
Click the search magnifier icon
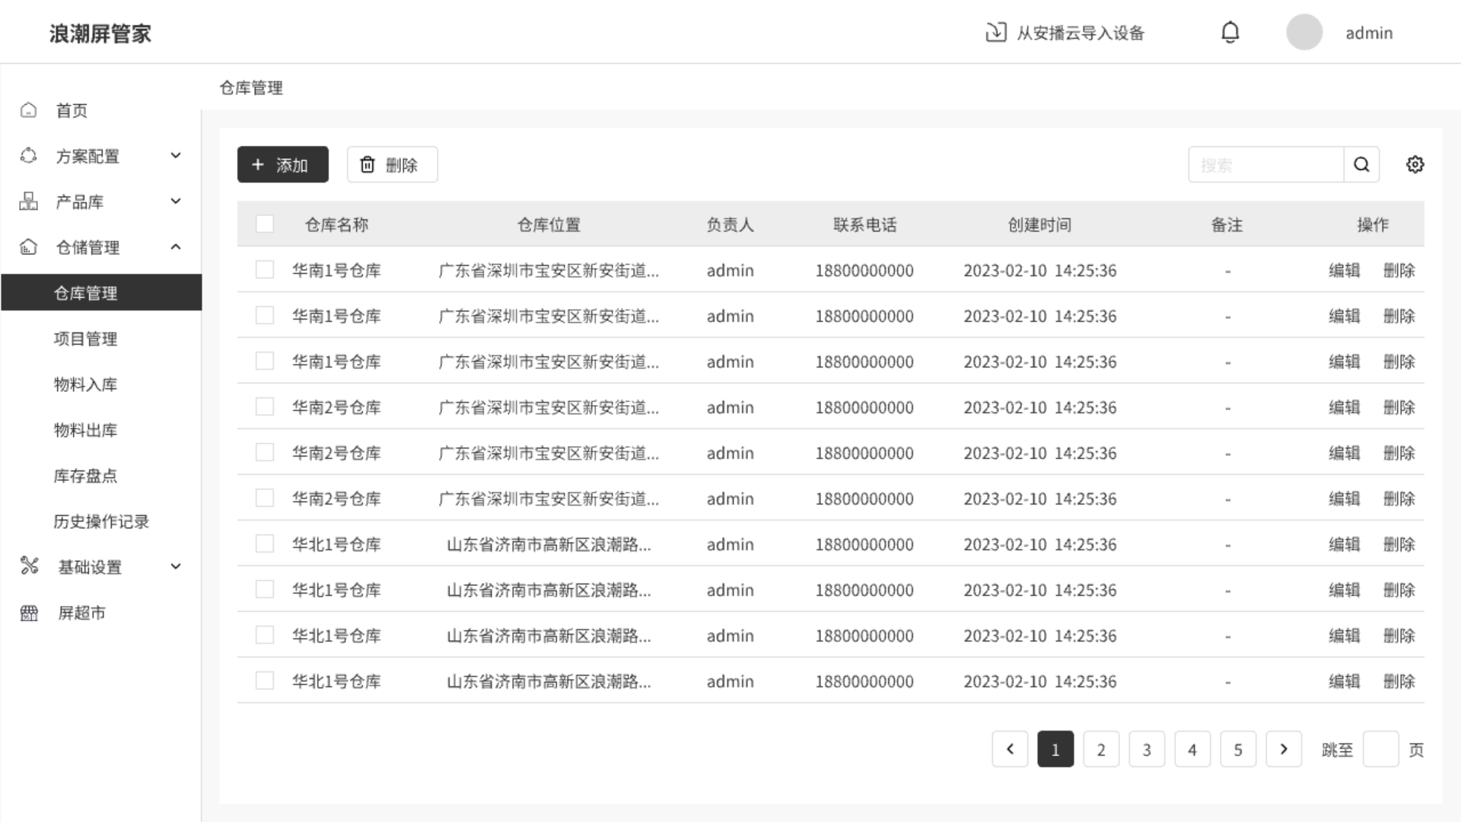click(1361, 164)
